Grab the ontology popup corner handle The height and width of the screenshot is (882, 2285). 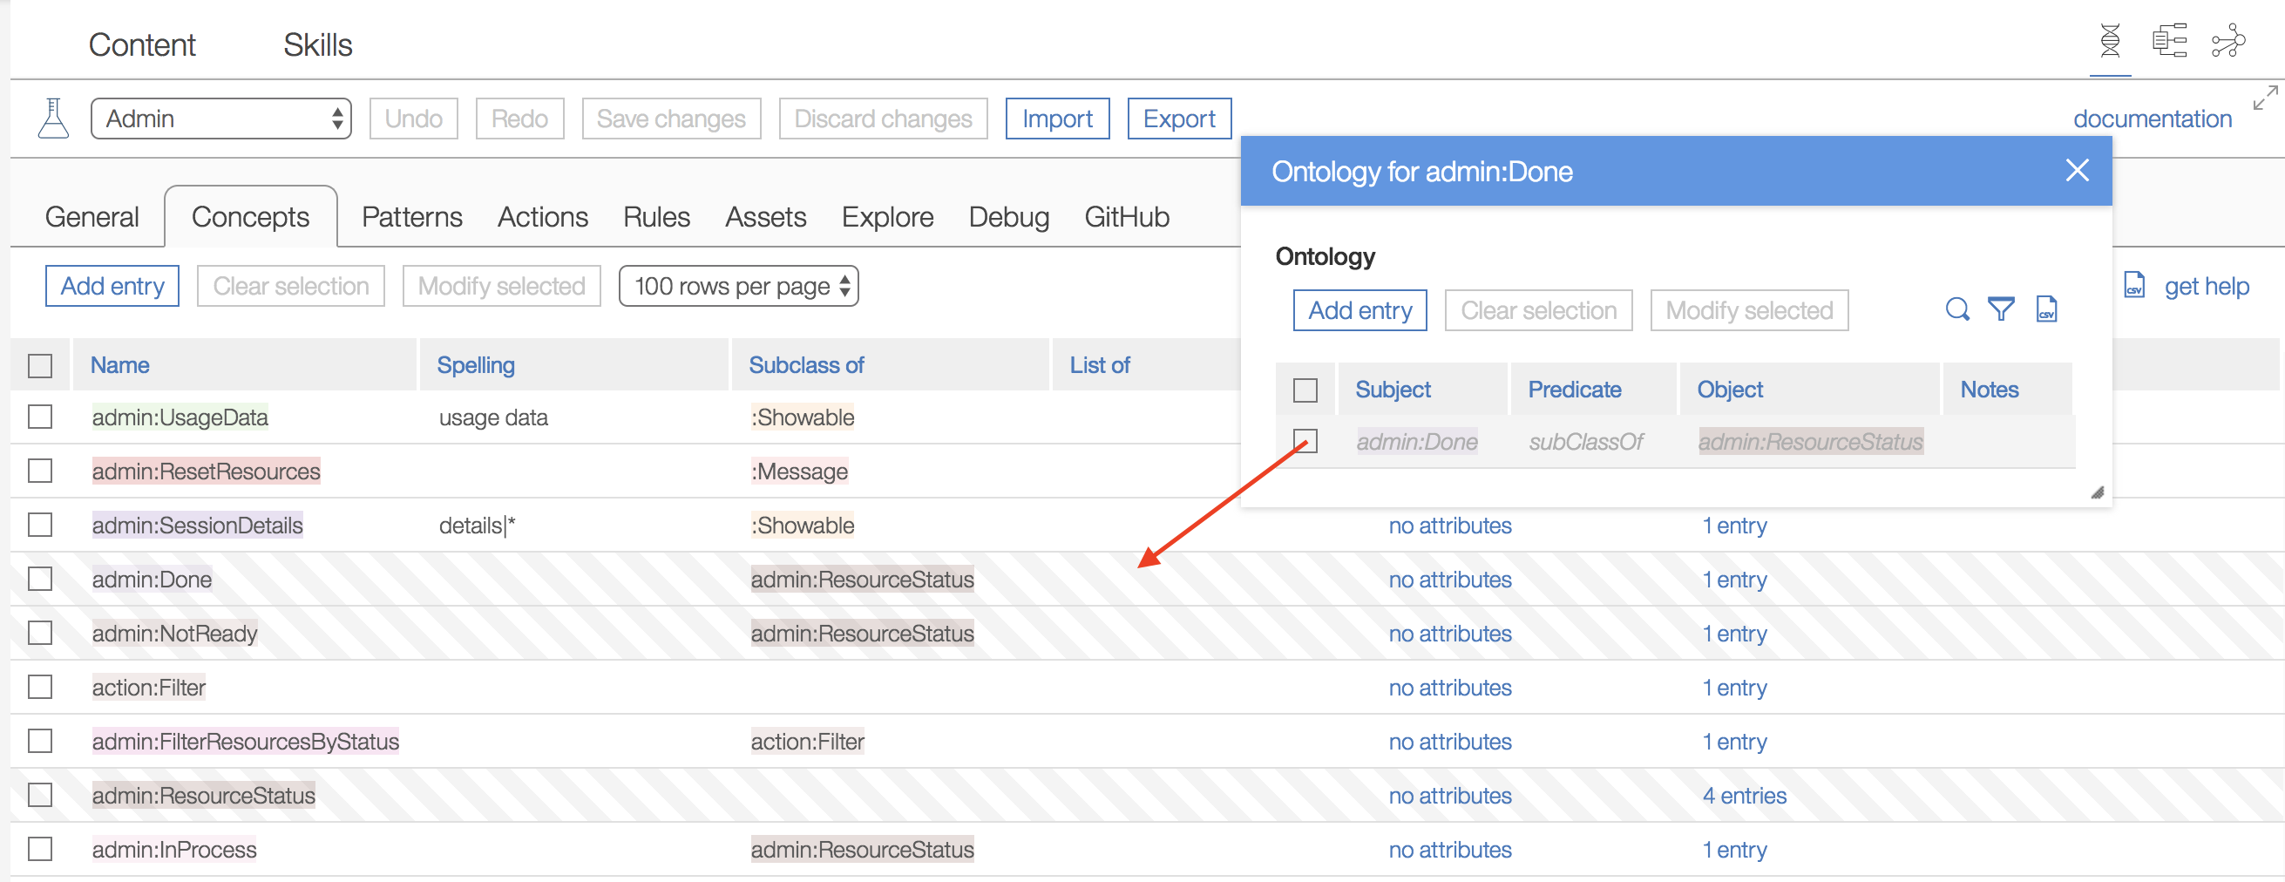click(2097, 492)
